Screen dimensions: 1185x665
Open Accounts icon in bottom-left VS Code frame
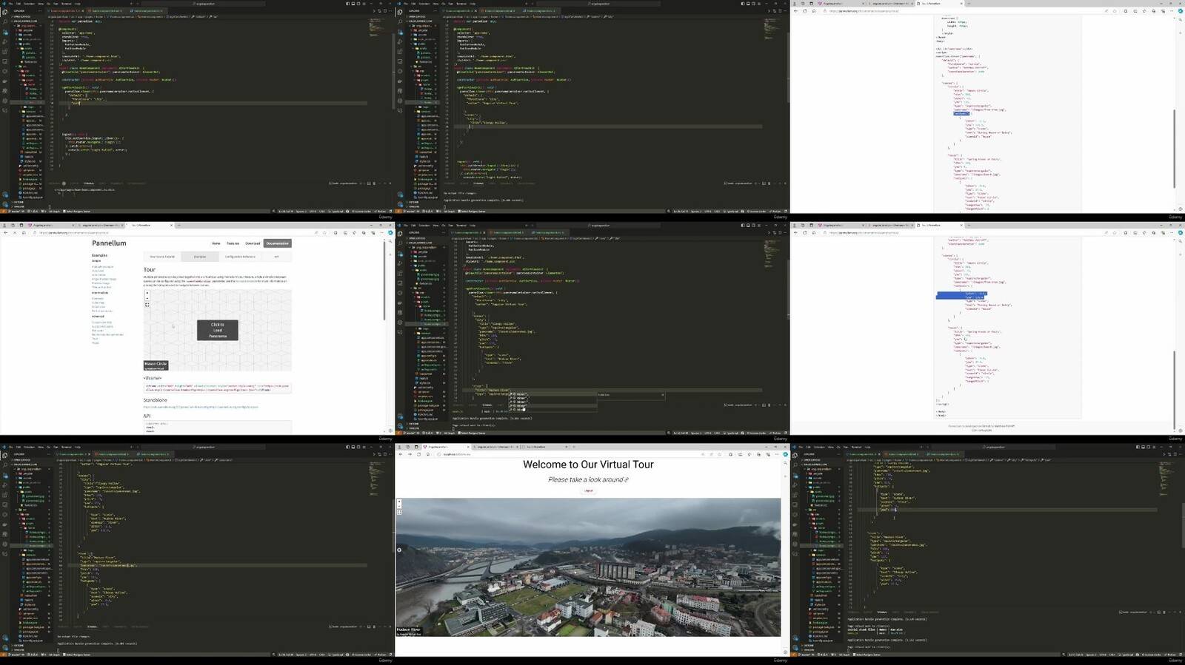click(x=5, y=638)
